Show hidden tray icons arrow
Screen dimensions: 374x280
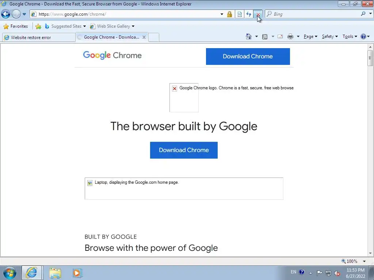pyautogui.click(x=310, y=273)
